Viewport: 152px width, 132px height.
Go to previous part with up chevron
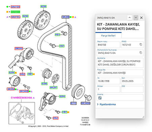(129, 18)
